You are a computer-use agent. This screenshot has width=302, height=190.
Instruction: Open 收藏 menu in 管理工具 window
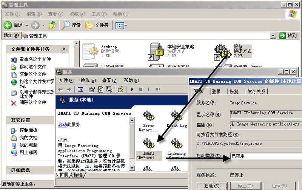click(77, 14)
